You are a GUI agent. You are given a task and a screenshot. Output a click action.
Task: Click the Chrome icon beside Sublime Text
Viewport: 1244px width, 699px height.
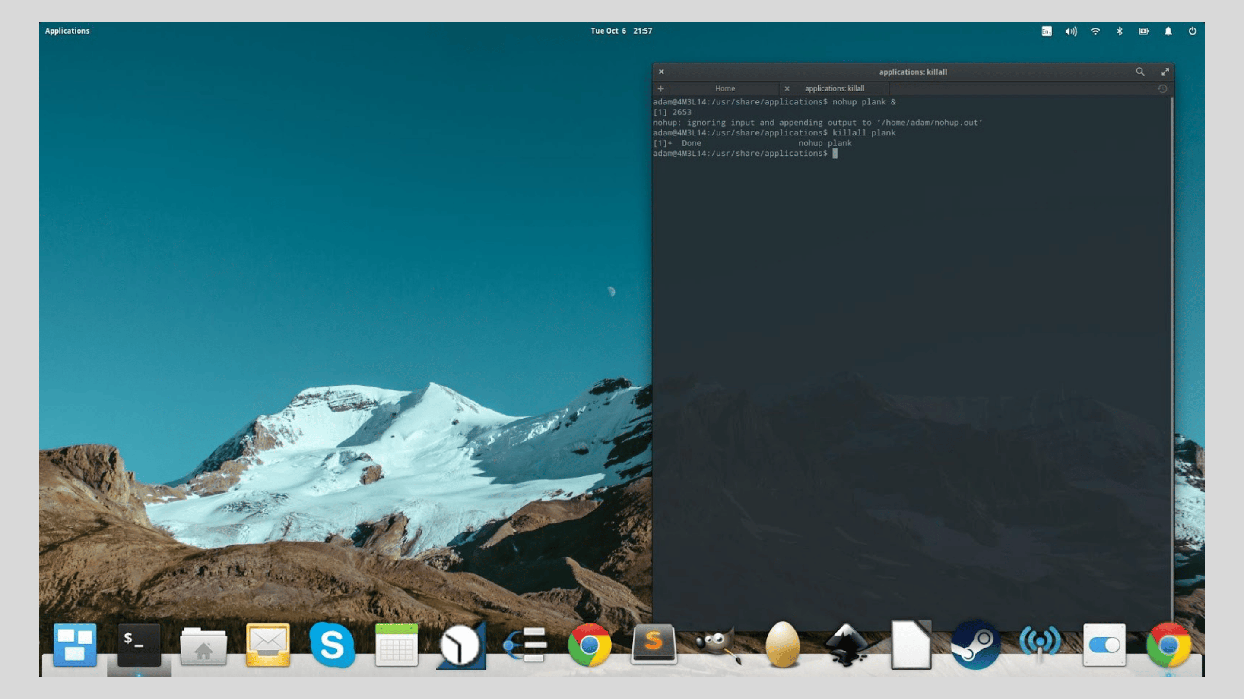pos(589,645)
